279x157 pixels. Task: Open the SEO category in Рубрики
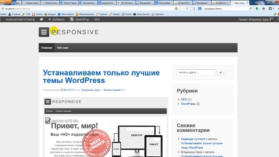(184, 99)
